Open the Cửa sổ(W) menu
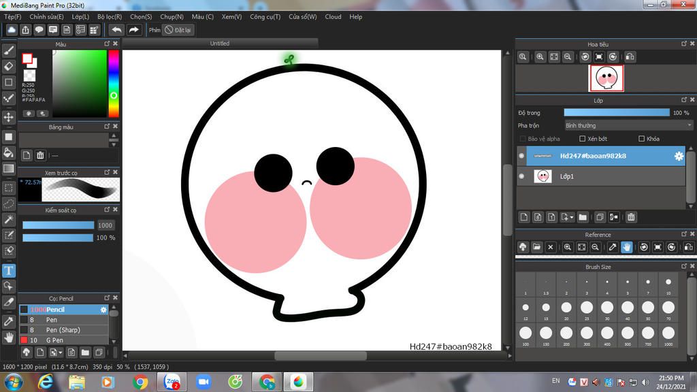The height and width of the screenshot is (392, 697). click(303, 17)
